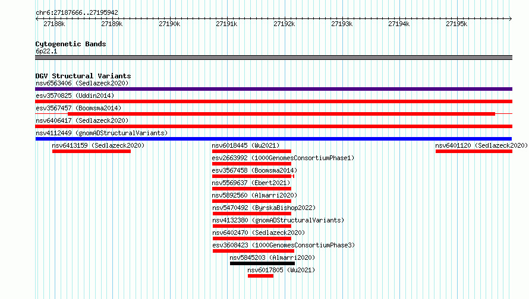Open esv3567457 (Boomsma2014) variant label
The width and height of the screenshot is (529, 299).
point(78,108)
